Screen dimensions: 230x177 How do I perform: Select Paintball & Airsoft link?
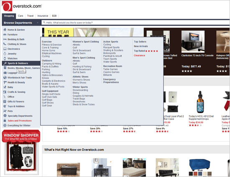pyautogui.click(x=112, y=56)
